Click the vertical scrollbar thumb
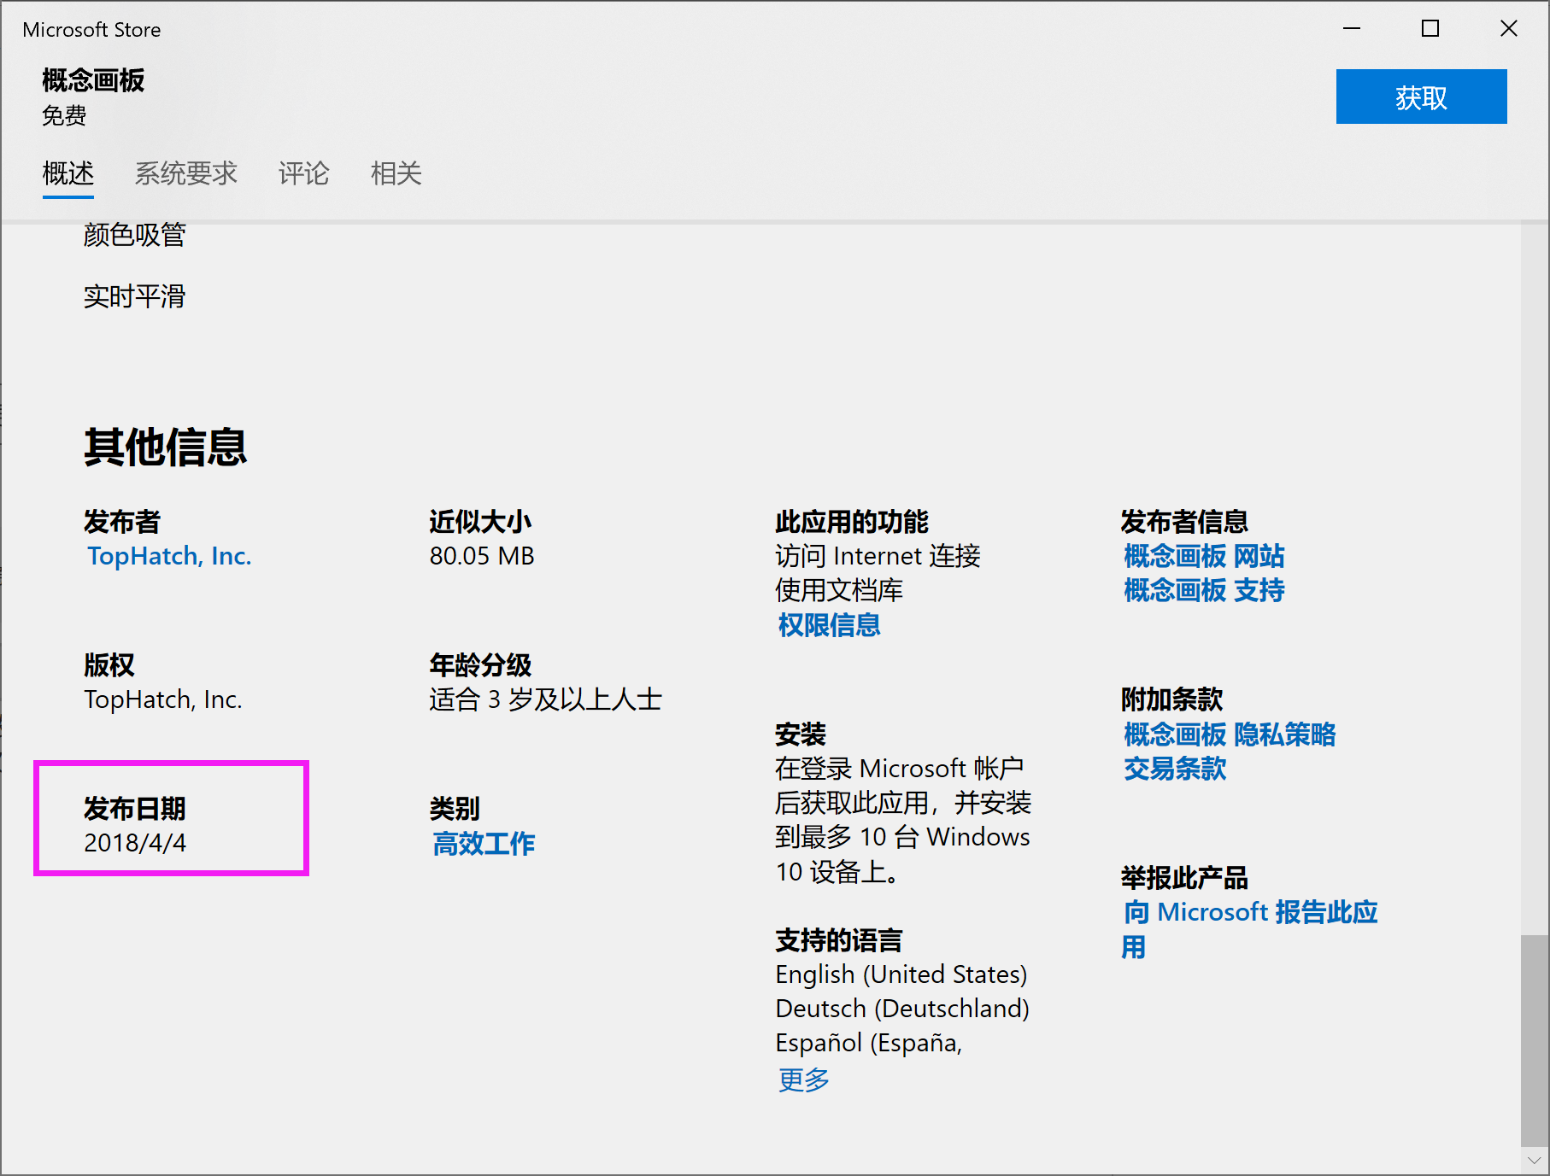 (1535, 1040)
